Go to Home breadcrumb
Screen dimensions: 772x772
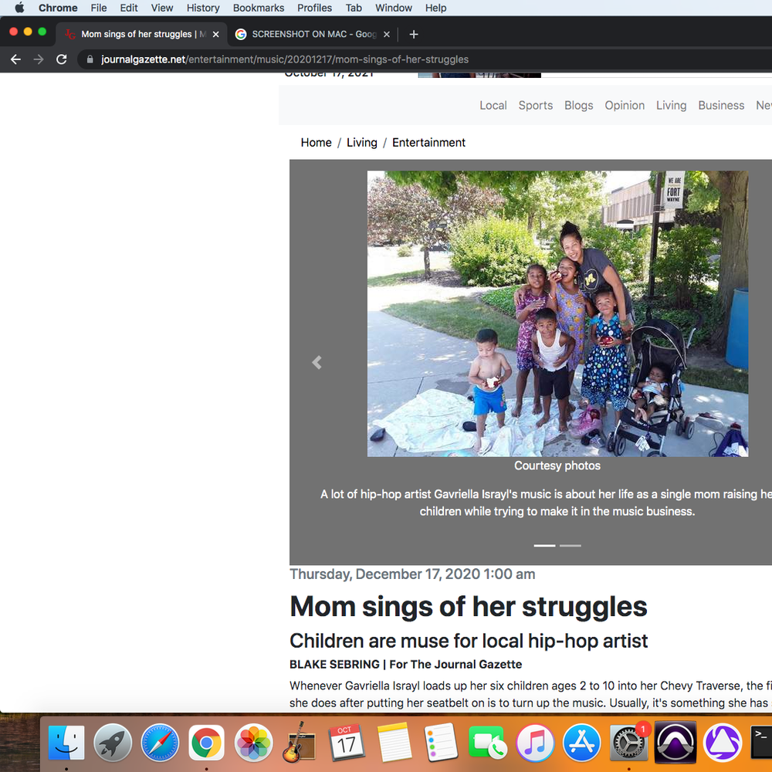(x=316, y=142)
